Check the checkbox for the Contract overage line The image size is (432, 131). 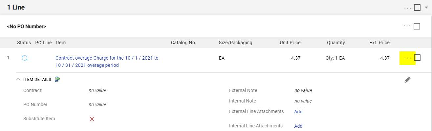417,58
